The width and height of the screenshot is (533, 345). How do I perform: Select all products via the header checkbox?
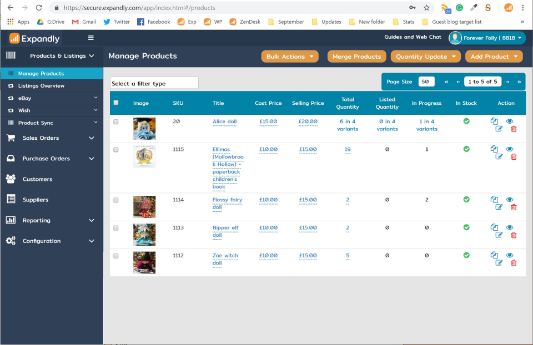[x=116, y=103]
